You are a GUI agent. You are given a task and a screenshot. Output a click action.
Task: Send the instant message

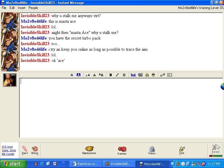[x=215, y=149]
